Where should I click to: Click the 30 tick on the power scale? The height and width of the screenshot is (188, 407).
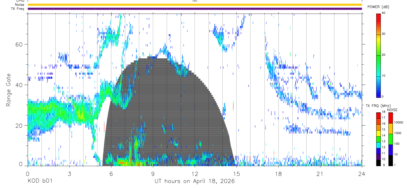point(383,34)
